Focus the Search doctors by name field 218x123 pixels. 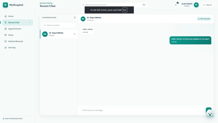[114, 5]
